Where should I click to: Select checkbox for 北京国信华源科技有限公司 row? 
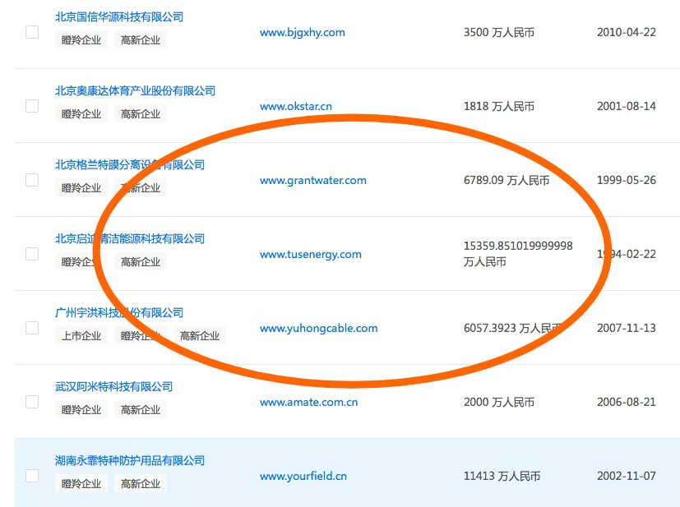pyautogui.click(x=31, y=31)
